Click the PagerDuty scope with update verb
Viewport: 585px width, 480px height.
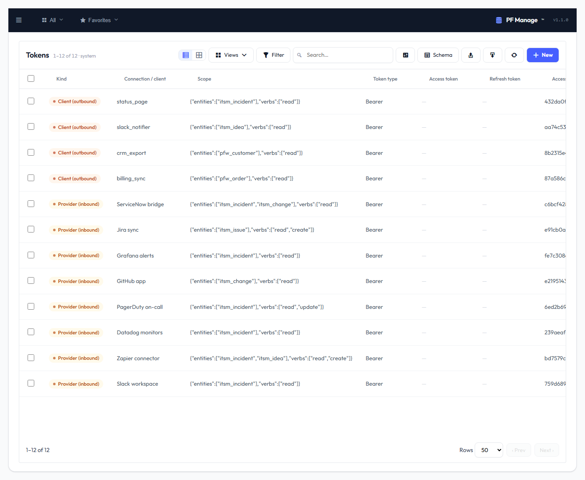click(257, 307)
